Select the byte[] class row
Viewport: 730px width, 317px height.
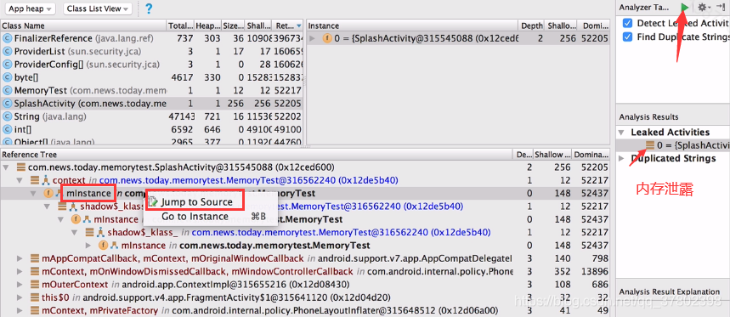pyautogui.click(x=152, y=77)
